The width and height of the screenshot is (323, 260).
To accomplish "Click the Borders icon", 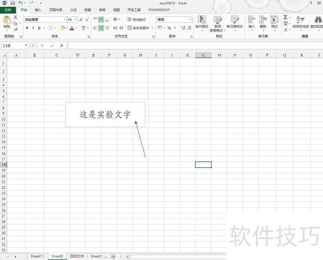I will 50,28.
